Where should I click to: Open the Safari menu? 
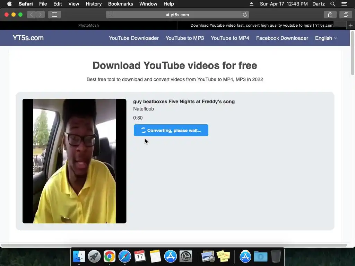point(26,4)
